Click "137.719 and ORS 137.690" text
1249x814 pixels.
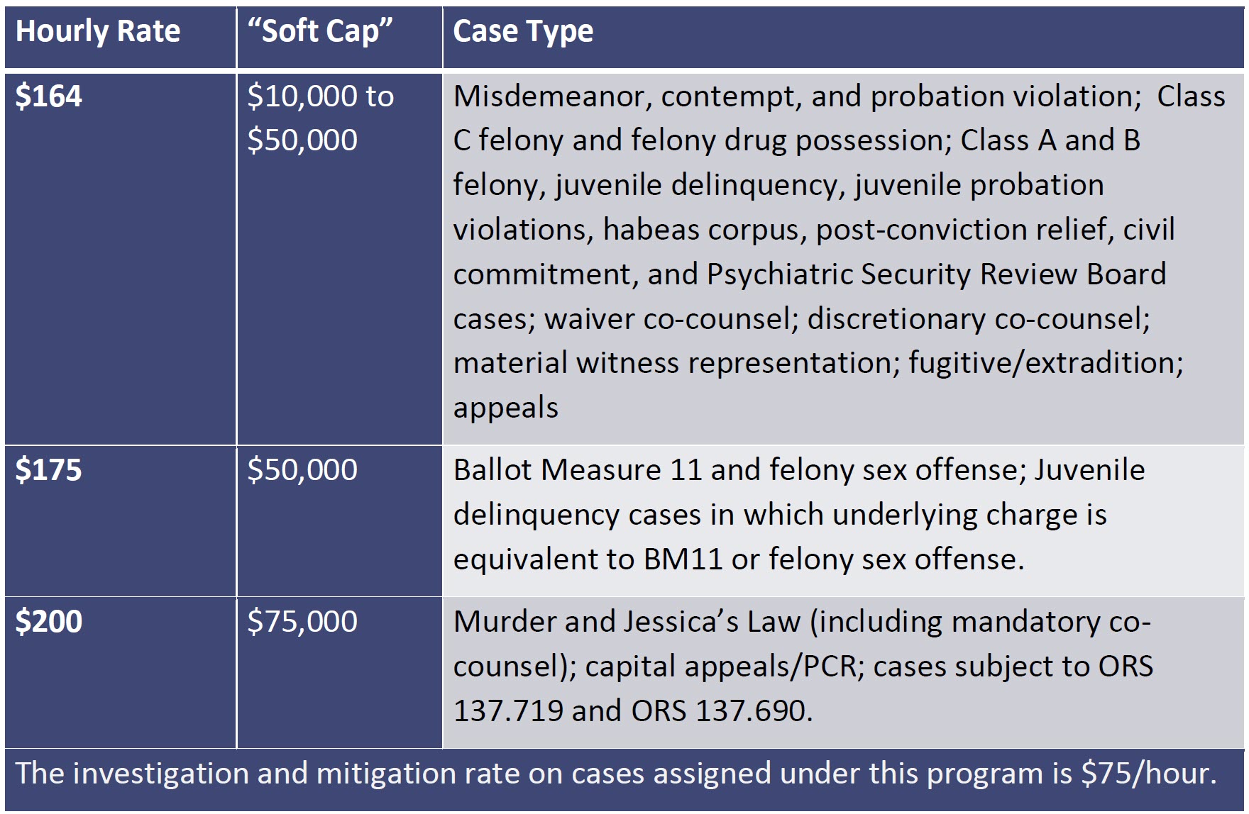coord(633,710)
